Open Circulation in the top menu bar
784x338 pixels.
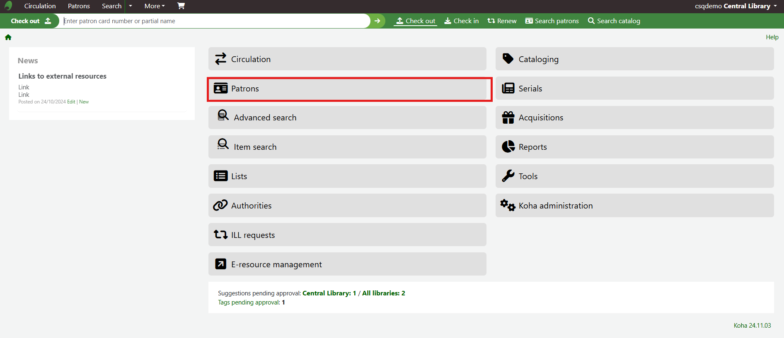pos(40,6)
